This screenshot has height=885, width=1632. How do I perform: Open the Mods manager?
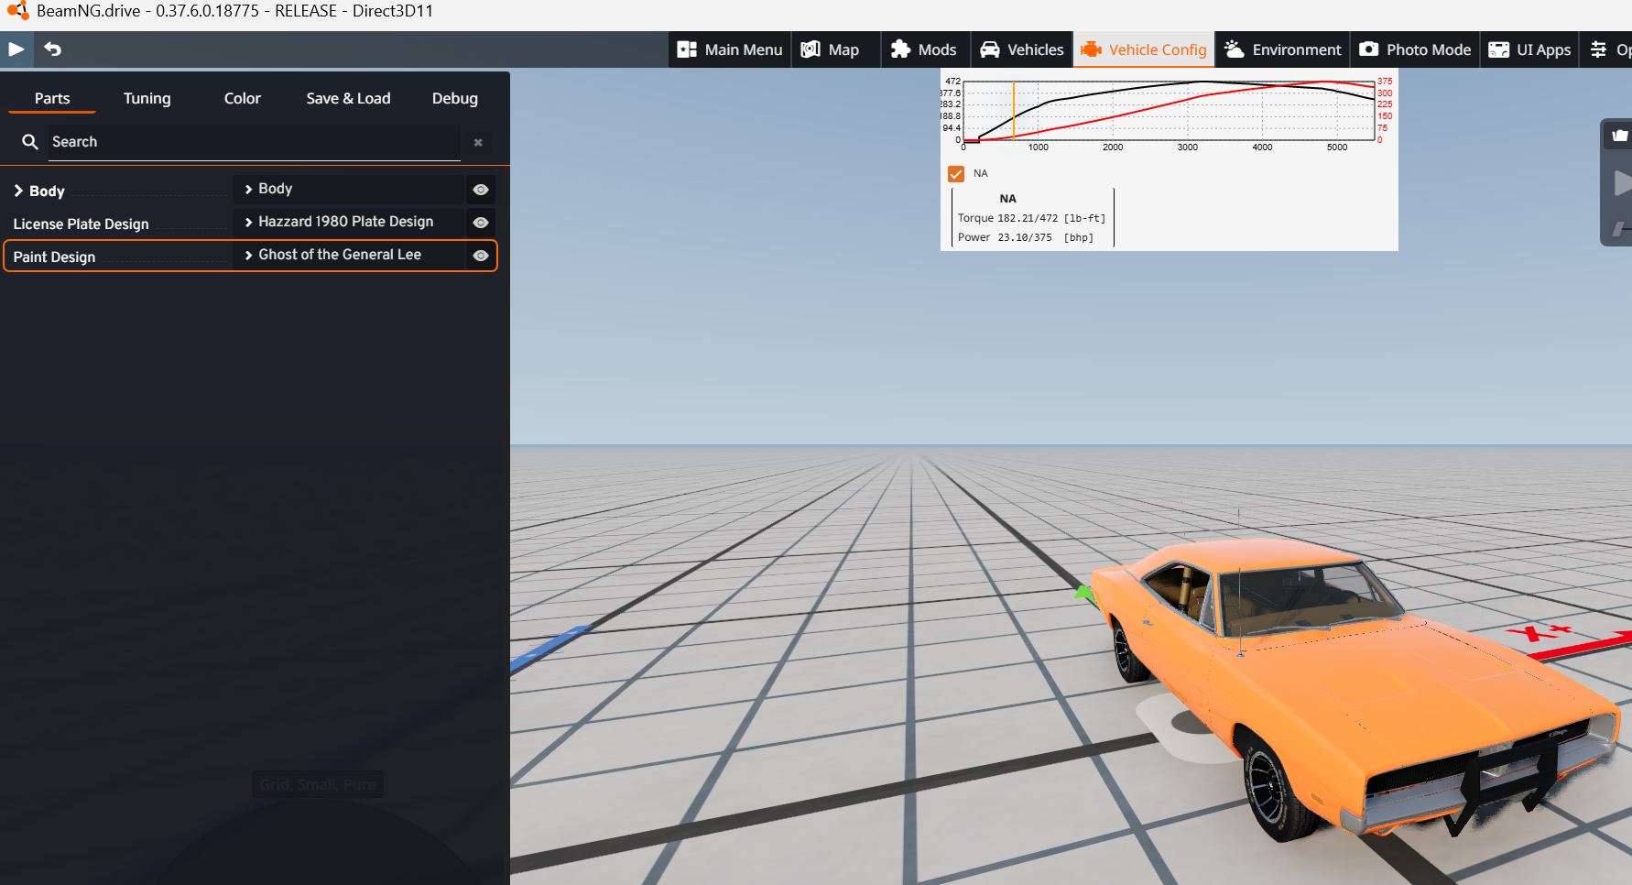click(923, 49)
